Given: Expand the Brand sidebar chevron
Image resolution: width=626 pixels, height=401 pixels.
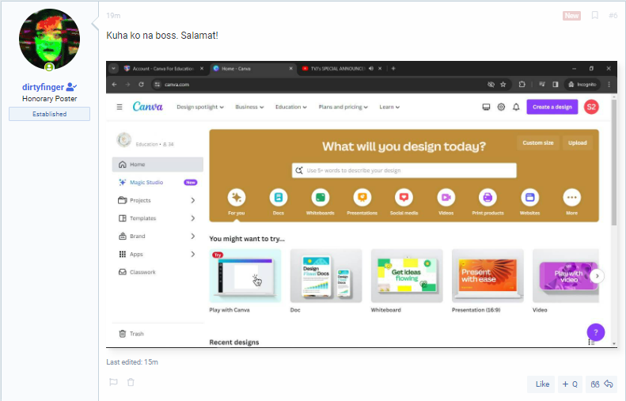Looking at the screenshot, I should coord(193,236).
